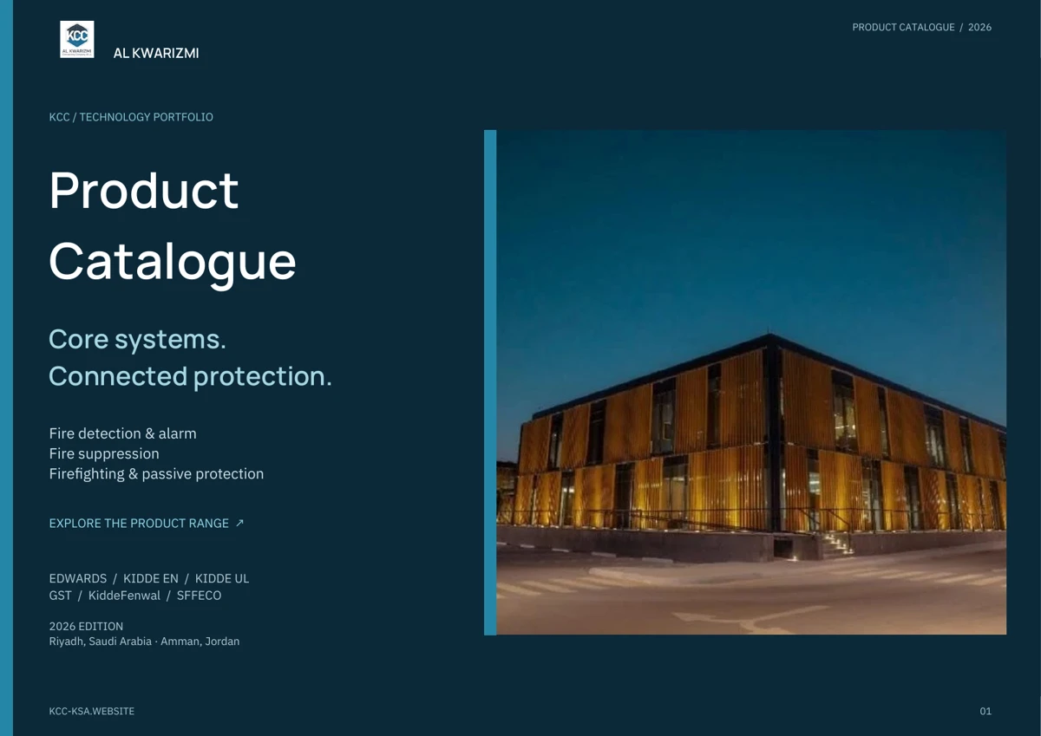The image size is (1041, 736).
Task: Click the KIDDE UL brand name
Action: point(222,578)
